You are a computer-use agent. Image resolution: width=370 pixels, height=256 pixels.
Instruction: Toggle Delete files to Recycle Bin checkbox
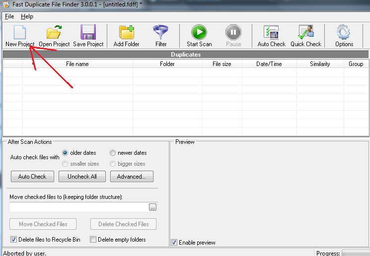(13, 240)
